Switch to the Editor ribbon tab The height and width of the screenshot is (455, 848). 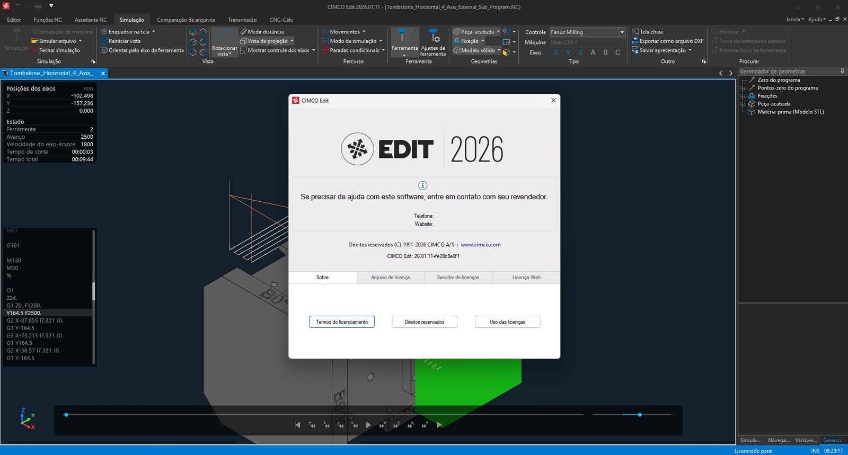[14, 20]
